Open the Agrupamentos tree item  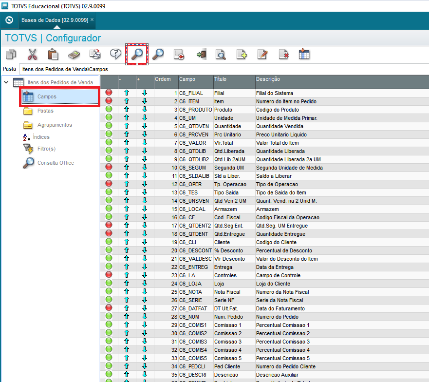click(x=55, y=125)
